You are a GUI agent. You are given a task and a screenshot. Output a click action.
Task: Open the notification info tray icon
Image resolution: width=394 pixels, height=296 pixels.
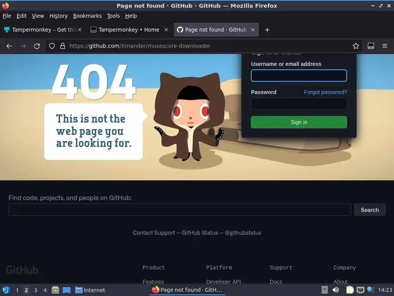(370, 289)
